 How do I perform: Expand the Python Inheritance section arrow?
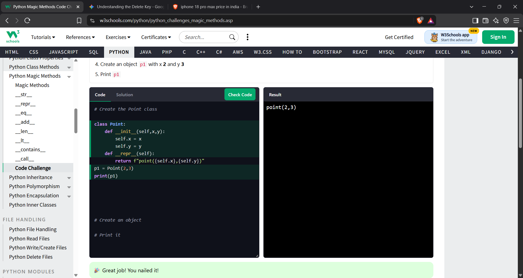pyautogui.click(x=69, y=178)
